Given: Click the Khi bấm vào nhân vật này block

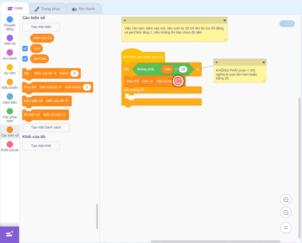Looking at the screenshot, I should pyautogui.click(x=143, y=57).
